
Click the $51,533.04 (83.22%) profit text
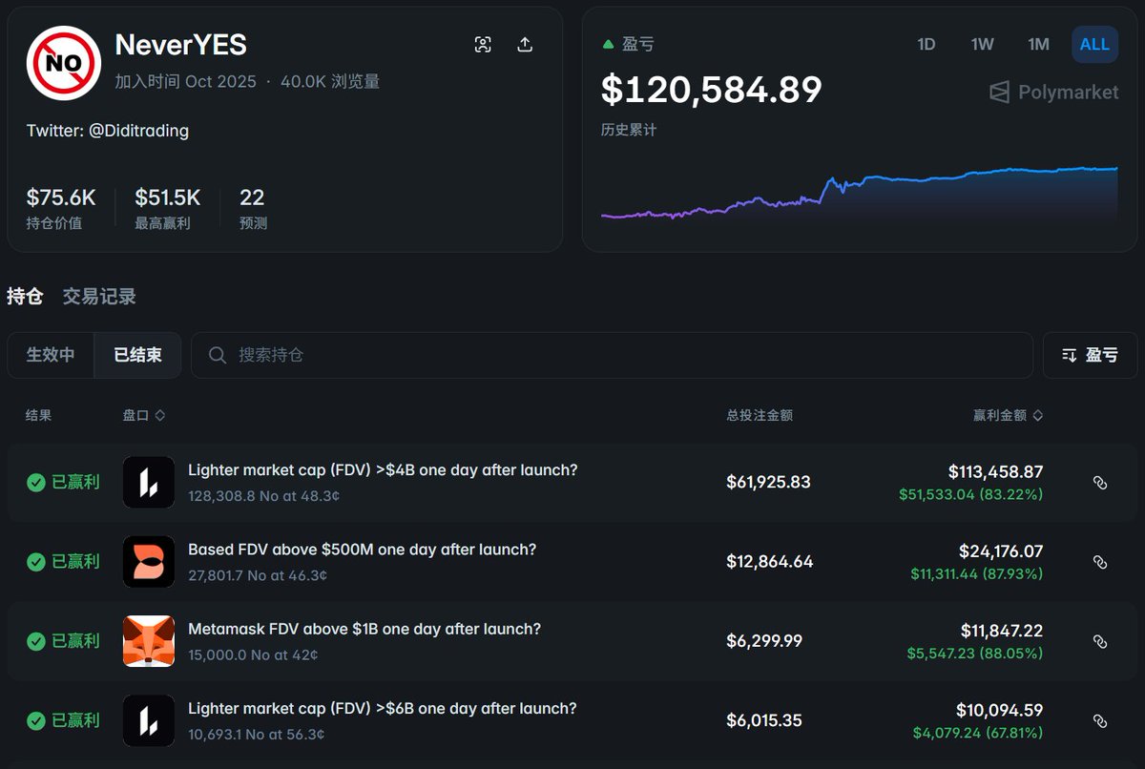(x=970, y=494)
